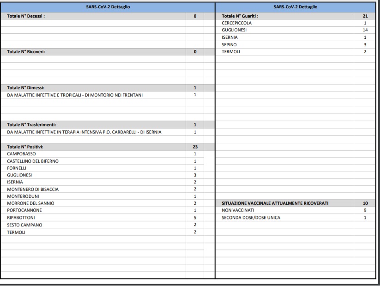Select the FORNELLI row

[x=103, y=168]
